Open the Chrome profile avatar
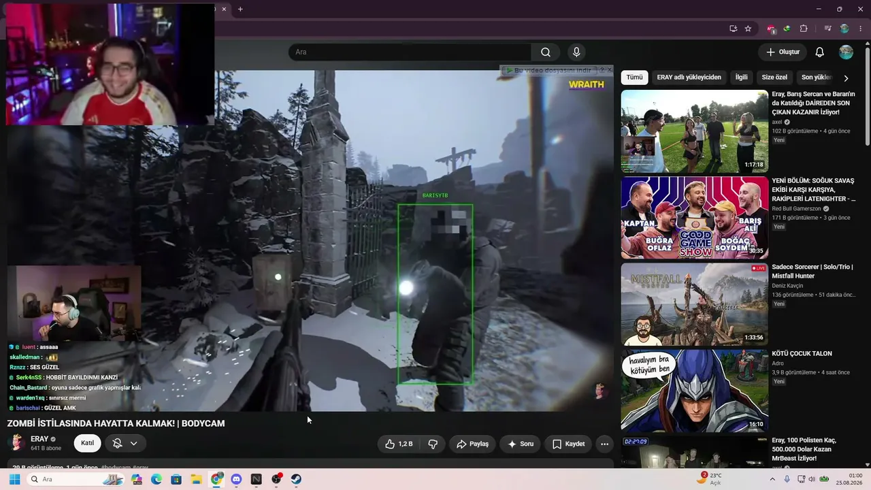 tap(844, 29)
